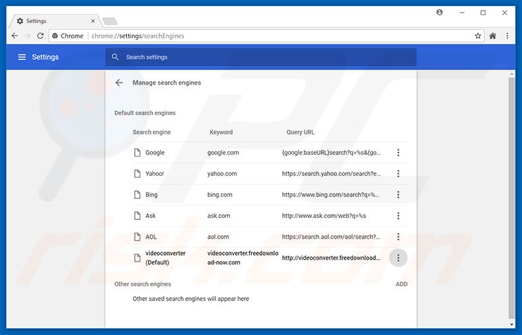The height and width of the screenshot is (335, 522).
Task: Click the keyword google.com
Action: [x=223, y=153]
